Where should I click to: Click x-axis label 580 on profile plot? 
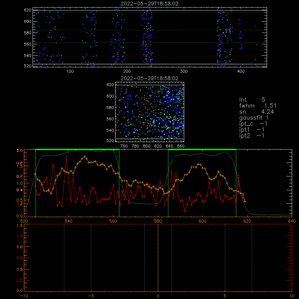[x=158, y=221]
